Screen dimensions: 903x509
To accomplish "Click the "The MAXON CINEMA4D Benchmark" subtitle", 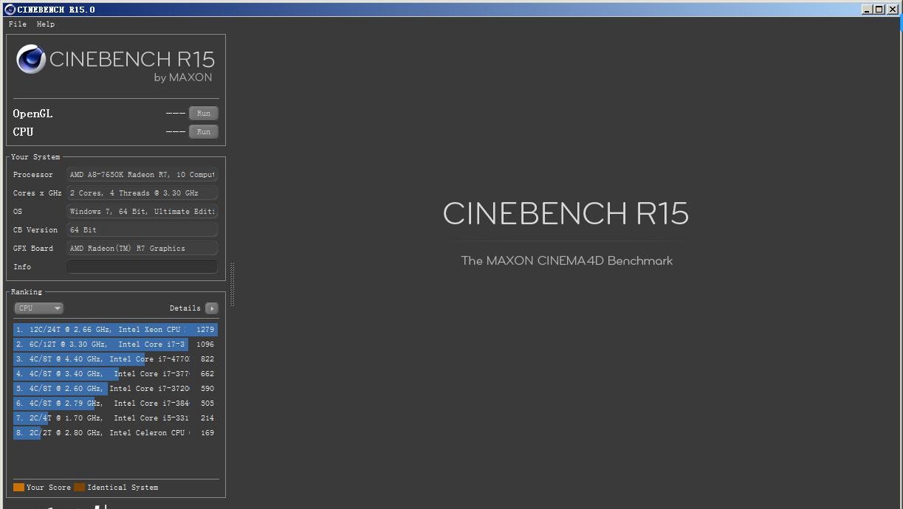I will tap(566, 260).
